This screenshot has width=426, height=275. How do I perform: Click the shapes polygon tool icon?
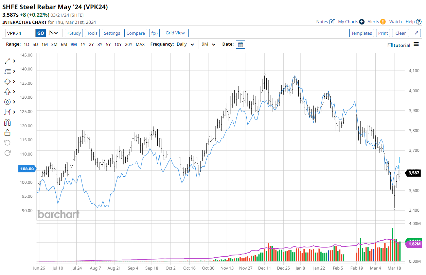click(7, 82)
